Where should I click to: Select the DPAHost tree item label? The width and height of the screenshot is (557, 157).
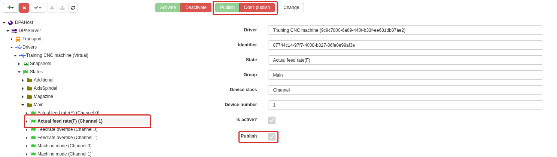tap(24, 22)
